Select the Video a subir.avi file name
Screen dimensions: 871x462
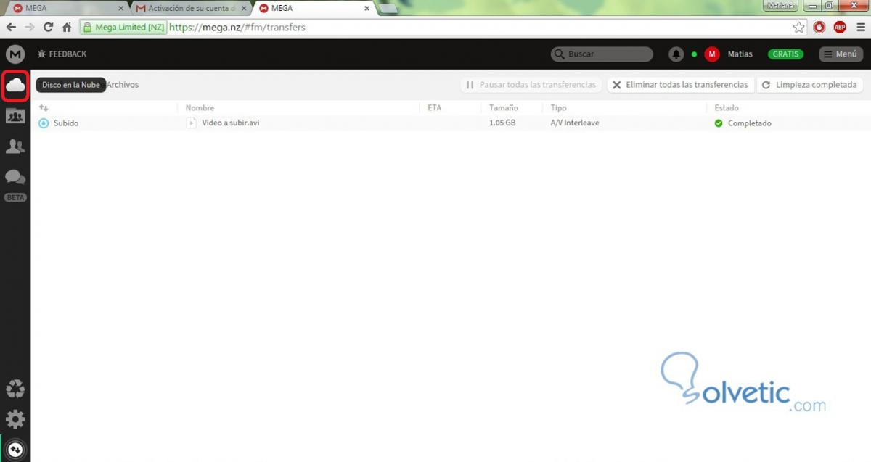pyautogui.click(x=230, y=123)
